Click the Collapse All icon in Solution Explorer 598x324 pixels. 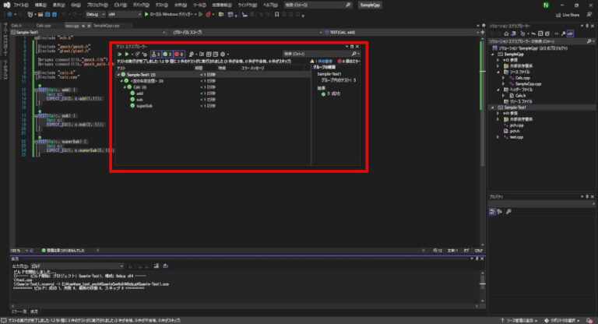pos(540,33)
